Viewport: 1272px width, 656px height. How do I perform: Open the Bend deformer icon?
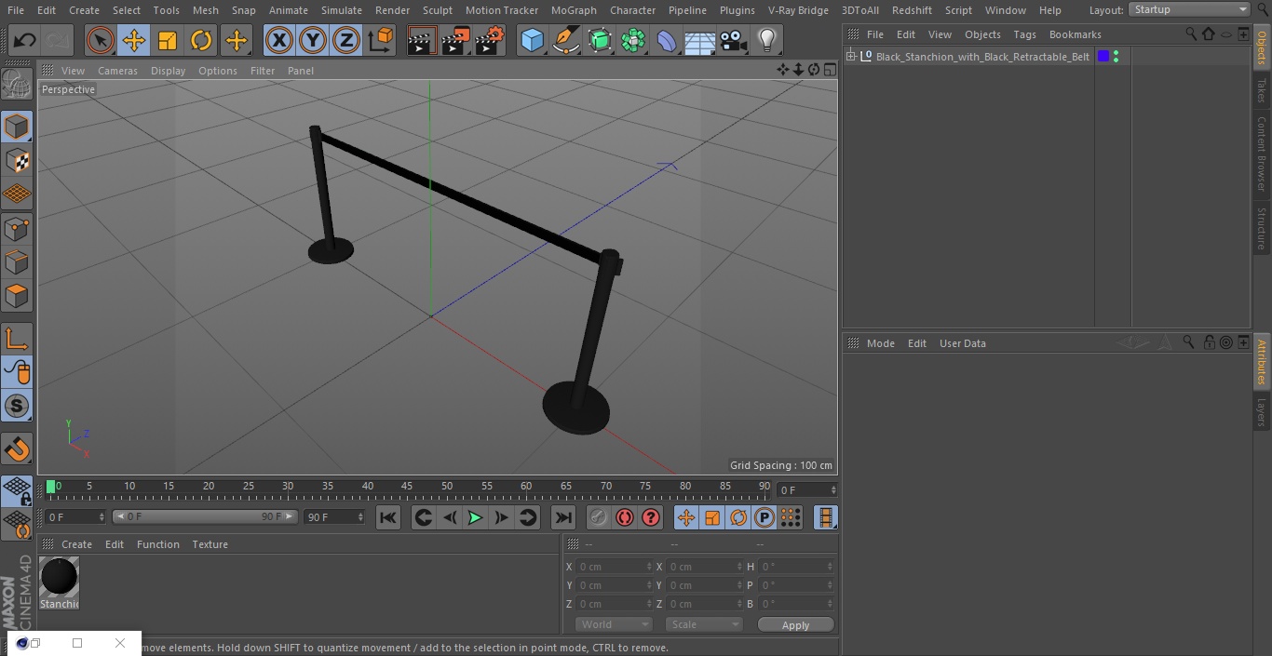pyautogui.click(x=667, y=41)
